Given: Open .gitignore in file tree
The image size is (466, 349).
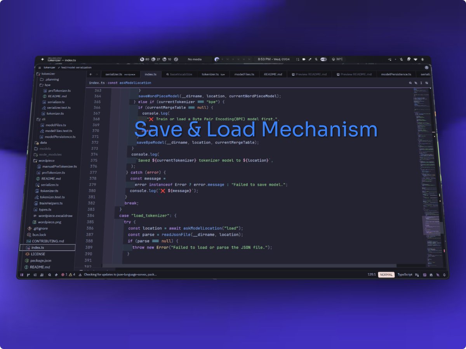Looking at the screenshot, I should point(37,228).
